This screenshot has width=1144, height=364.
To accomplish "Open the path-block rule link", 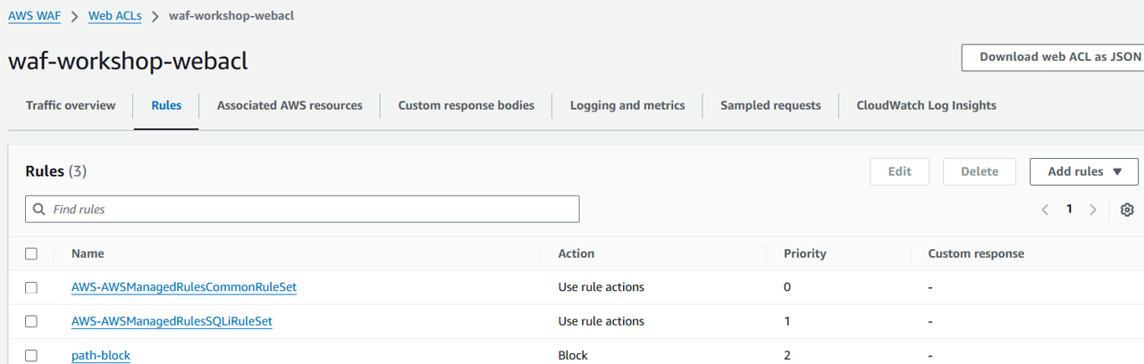I will point(101,355).
